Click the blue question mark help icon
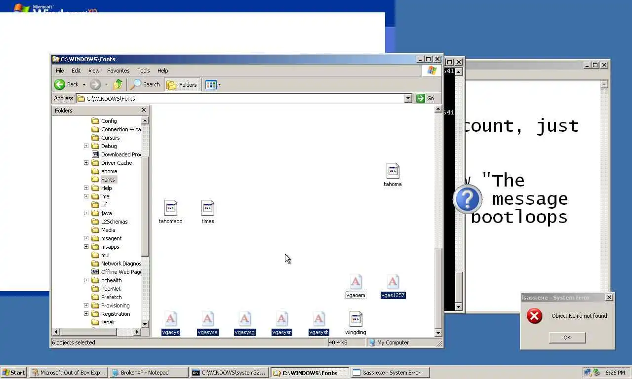This screenshot has height=379, width=632. tap(467, 199)
